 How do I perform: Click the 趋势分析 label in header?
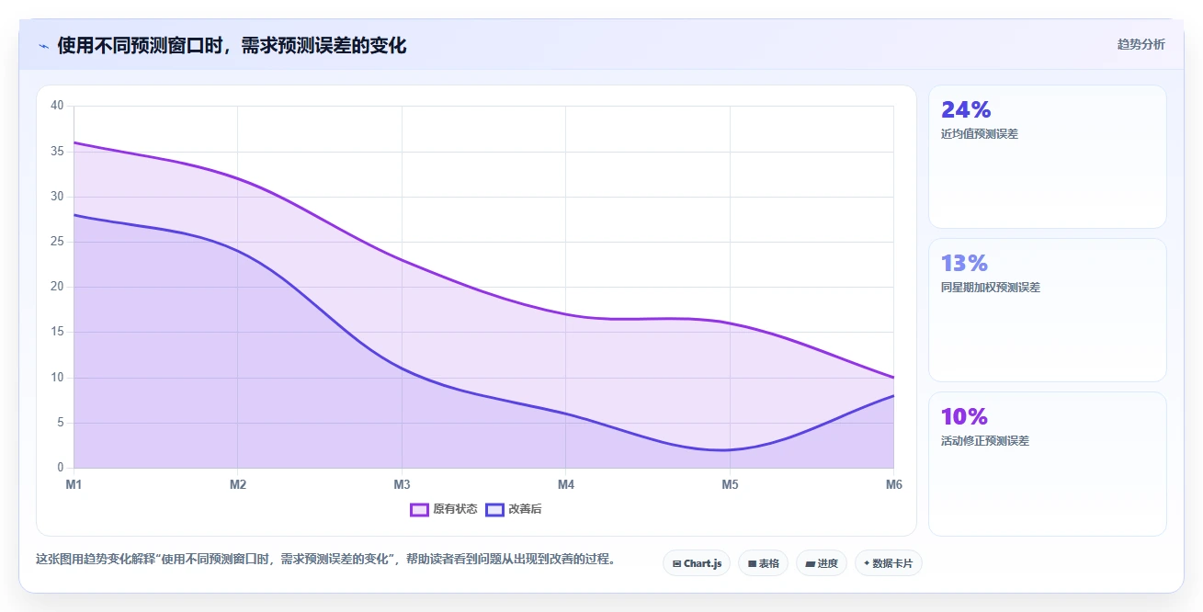[x=1141, y=44]
